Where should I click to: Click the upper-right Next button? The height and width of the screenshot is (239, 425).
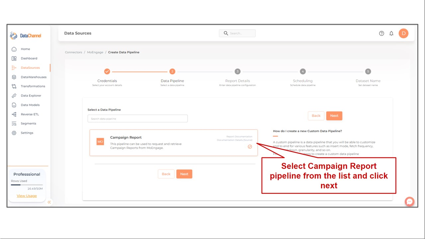pyautogui.click(x=334, y=116)
